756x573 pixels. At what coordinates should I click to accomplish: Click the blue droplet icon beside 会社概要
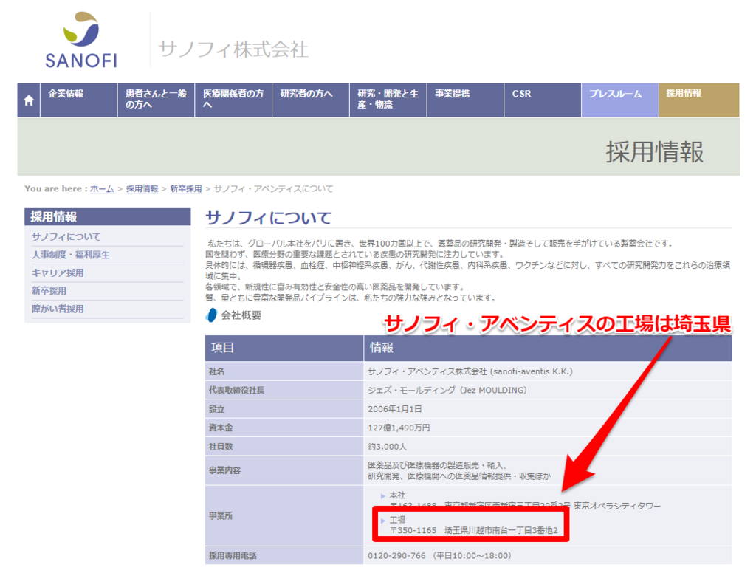(x=211, y=315)
